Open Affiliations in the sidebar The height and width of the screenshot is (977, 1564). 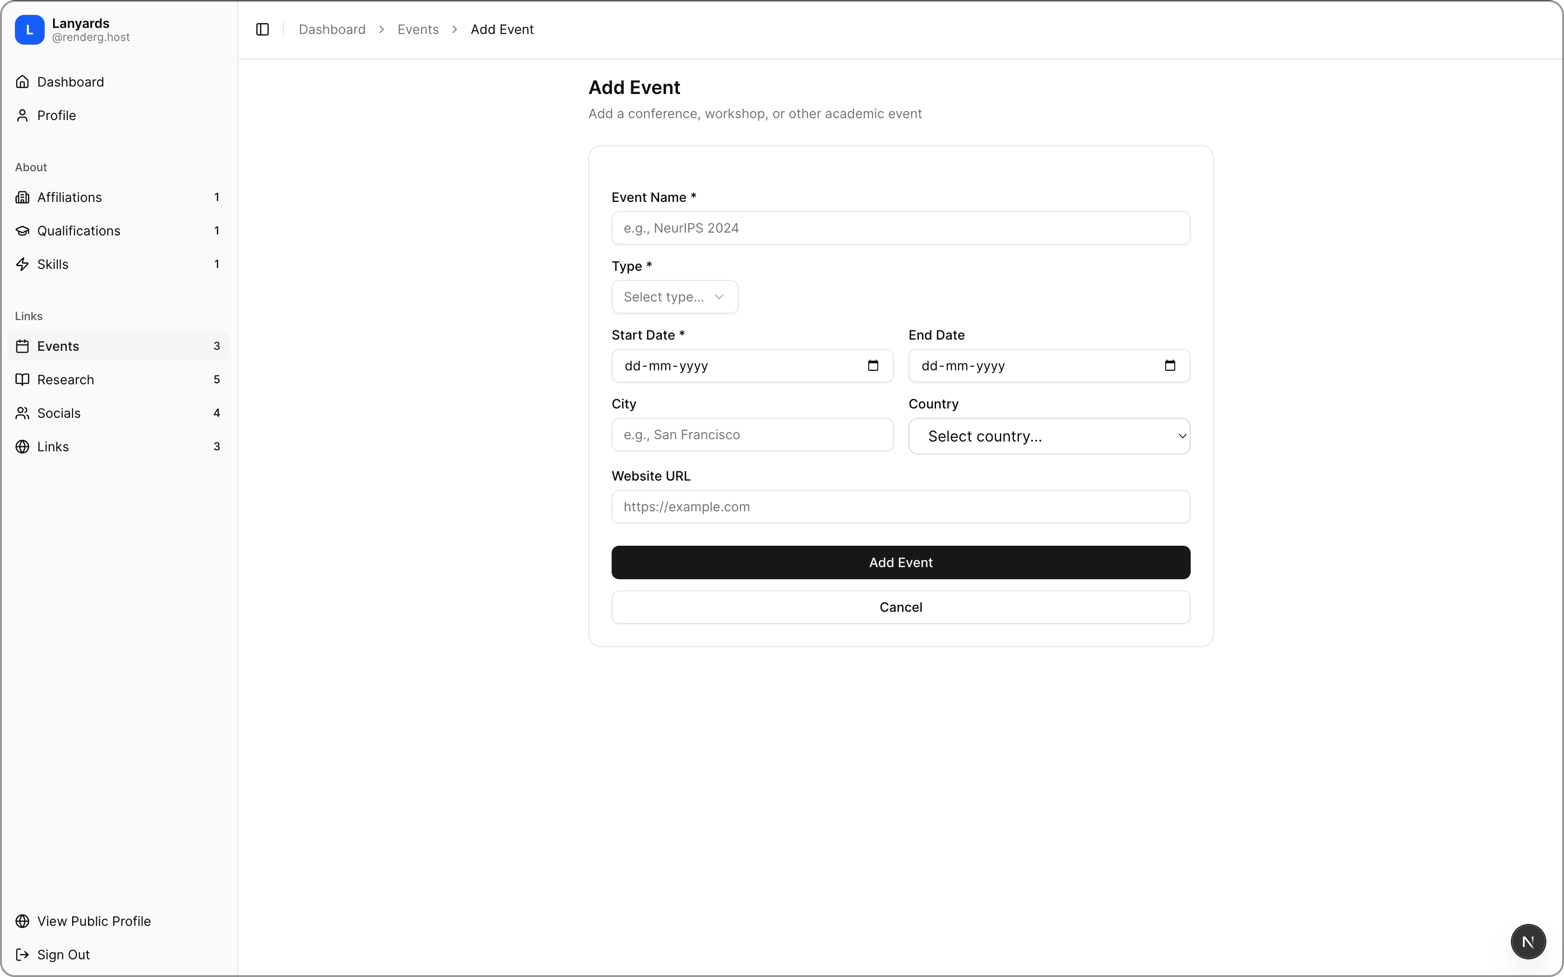(70, 197)
